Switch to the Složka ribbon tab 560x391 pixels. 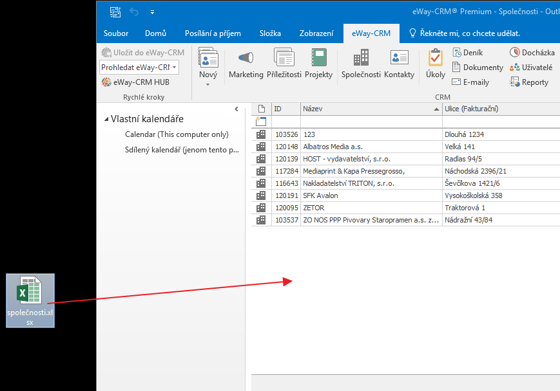coord(270,33)
